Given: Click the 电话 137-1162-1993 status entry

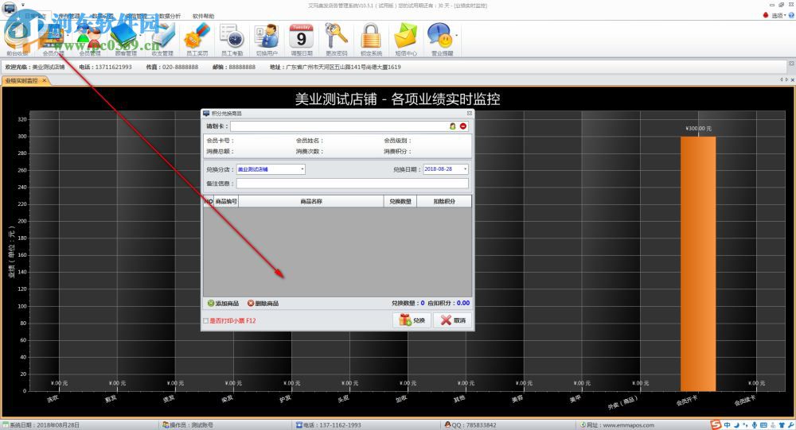Looking at the screenshot, I should (x=329, y=425).
